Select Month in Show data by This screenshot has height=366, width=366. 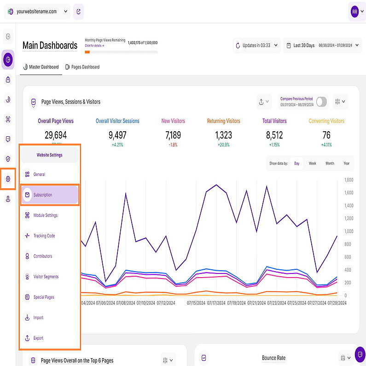(x=330, y=163)
